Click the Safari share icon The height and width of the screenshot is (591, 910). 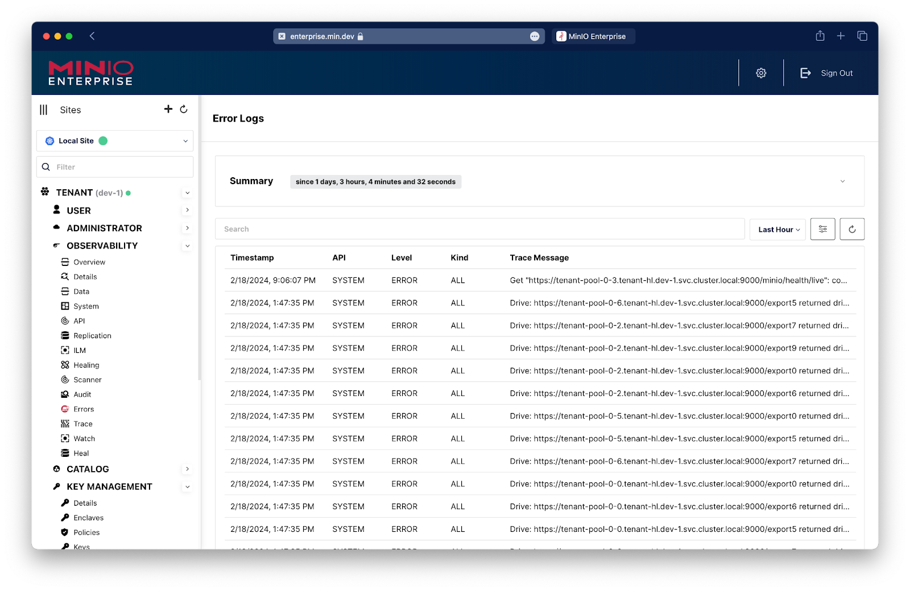tap(820, 36)
